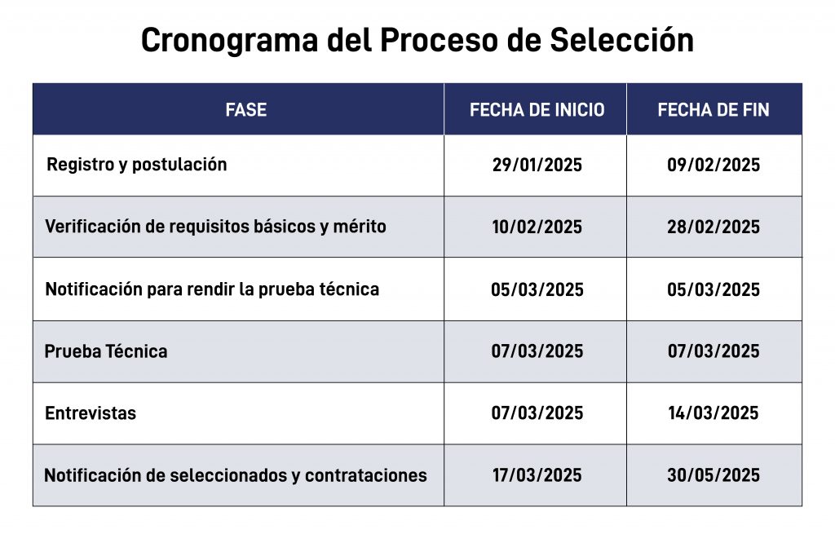
Task: Select Verificación de requisitos básicos y mérito
Action: [x=215, y=227]
